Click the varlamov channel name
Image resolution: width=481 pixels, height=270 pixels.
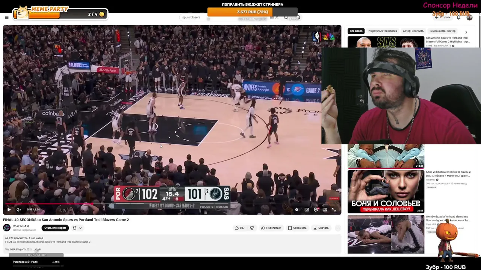click(431, 180)
